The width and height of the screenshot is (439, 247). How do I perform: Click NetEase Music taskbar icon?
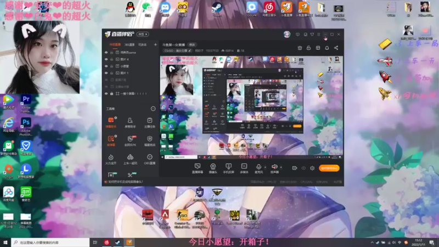coord(106,243)
